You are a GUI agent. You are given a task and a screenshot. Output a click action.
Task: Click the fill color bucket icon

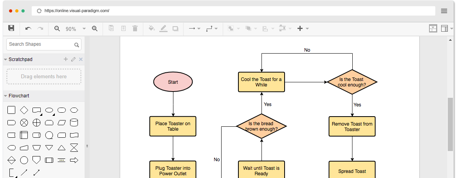(x=151, y=29)
